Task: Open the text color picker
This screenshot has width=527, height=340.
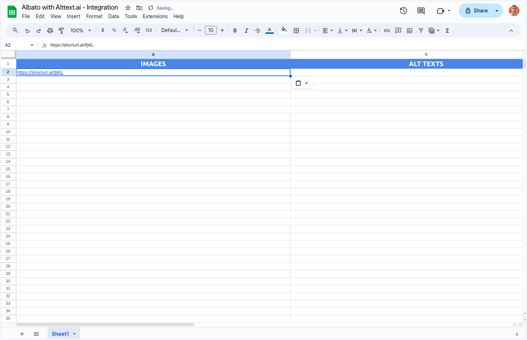Action: [x=270, y=30]
